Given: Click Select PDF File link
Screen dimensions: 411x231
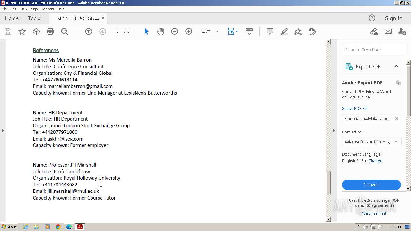Looking at the screenshot, I should point(355,109).
